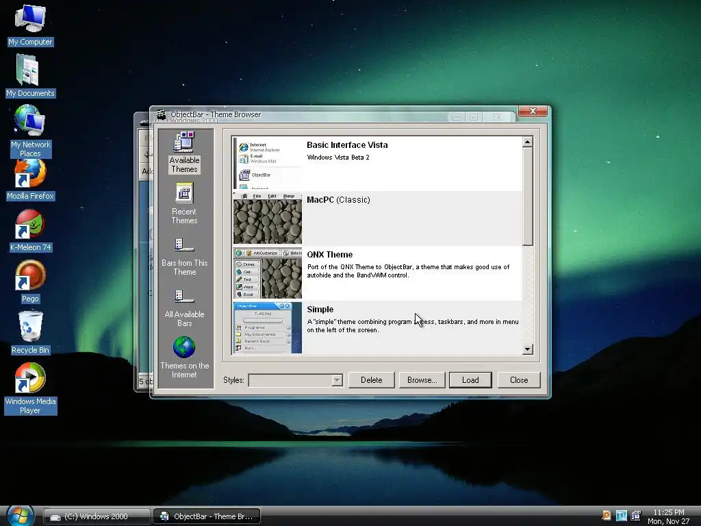This screenshot has width=701, height=526.
Task: Click the taskbar clock showing 11:25 PM
Action: tap(668, 512)
